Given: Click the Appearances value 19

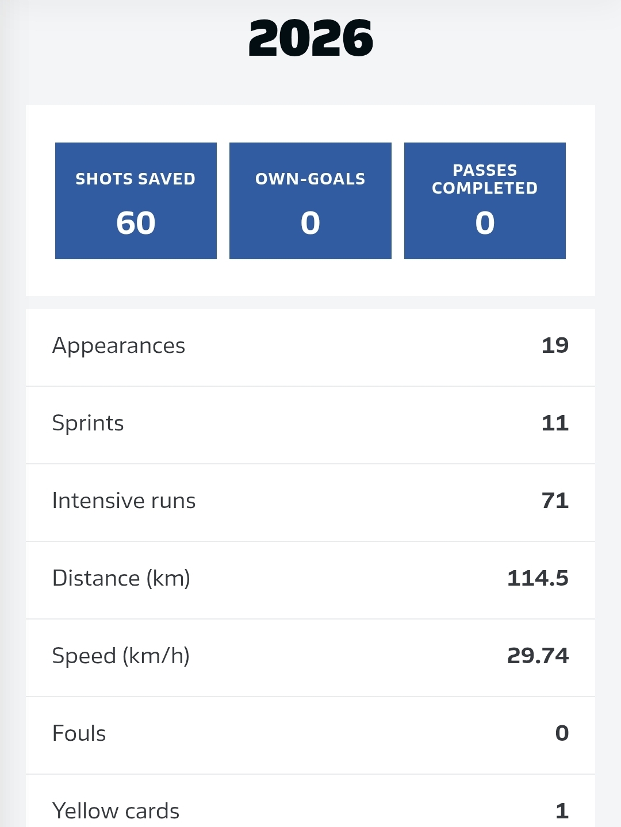Looking at the screenshot, I should (x=555, y=345).
